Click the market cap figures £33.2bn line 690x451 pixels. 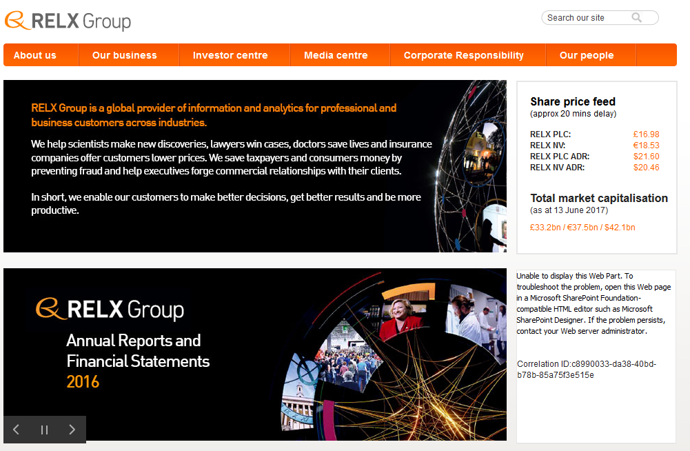(582, 228)
